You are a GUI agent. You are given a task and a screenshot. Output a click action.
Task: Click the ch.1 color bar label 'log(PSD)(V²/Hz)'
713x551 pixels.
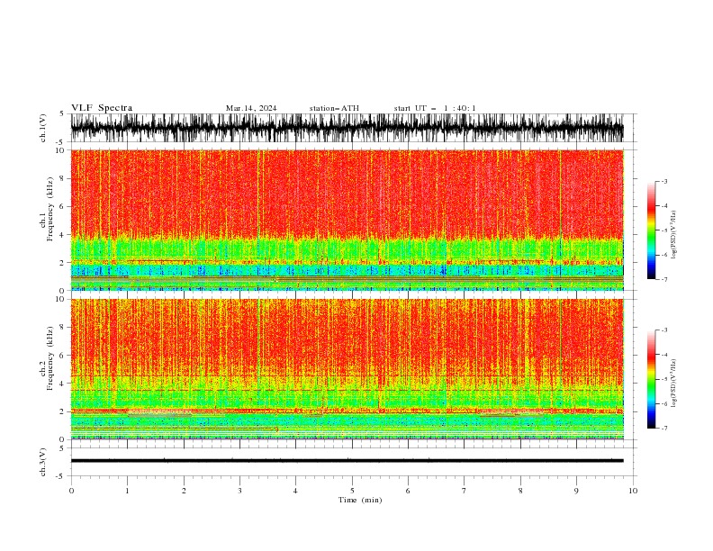674,235
